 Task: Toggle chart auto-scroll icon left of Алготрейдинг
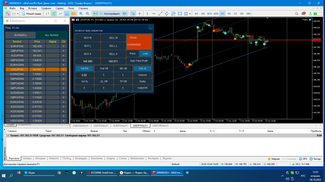(x=95, y=14)
